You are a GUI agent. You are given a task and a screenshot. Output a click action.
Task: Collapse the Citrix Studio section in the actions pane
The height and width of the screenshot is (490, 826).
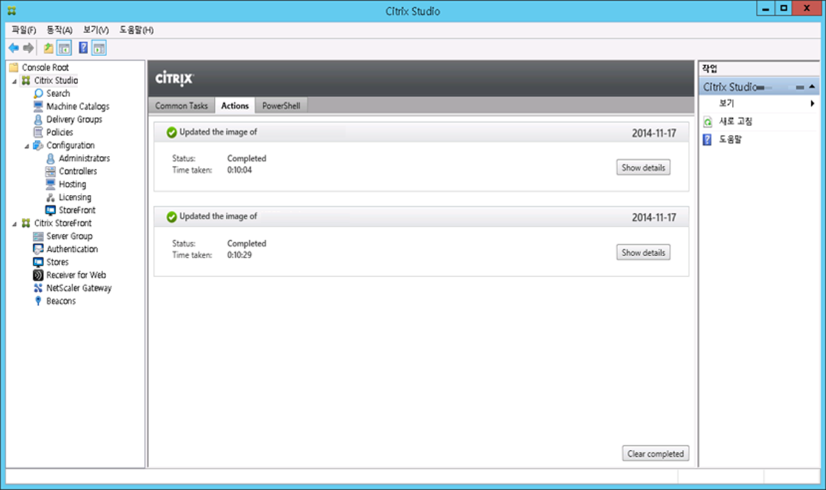pos(812,86)
